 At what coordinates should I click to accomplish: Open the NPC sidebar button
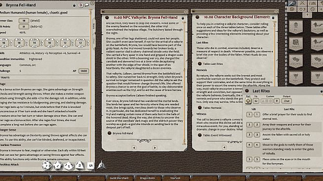(x=296, y=78)
